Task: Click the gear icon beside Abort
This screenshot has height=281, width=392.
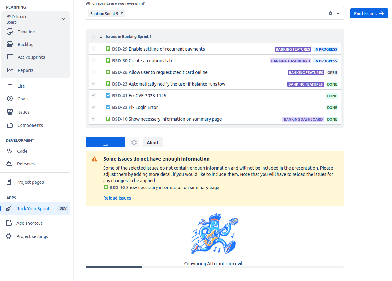Action: 134,142
